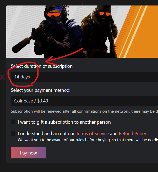Click the orange diagonal stripes in the banner
This screenshot has height=172, width=158.
tap(138, 32)
